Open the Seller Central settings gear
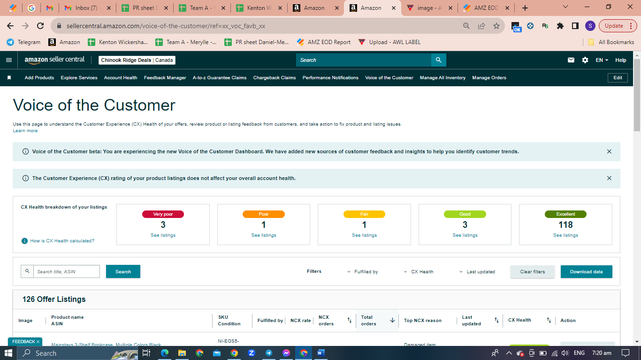The height and width of the screenshot is (360, 641). click(585, 60)
